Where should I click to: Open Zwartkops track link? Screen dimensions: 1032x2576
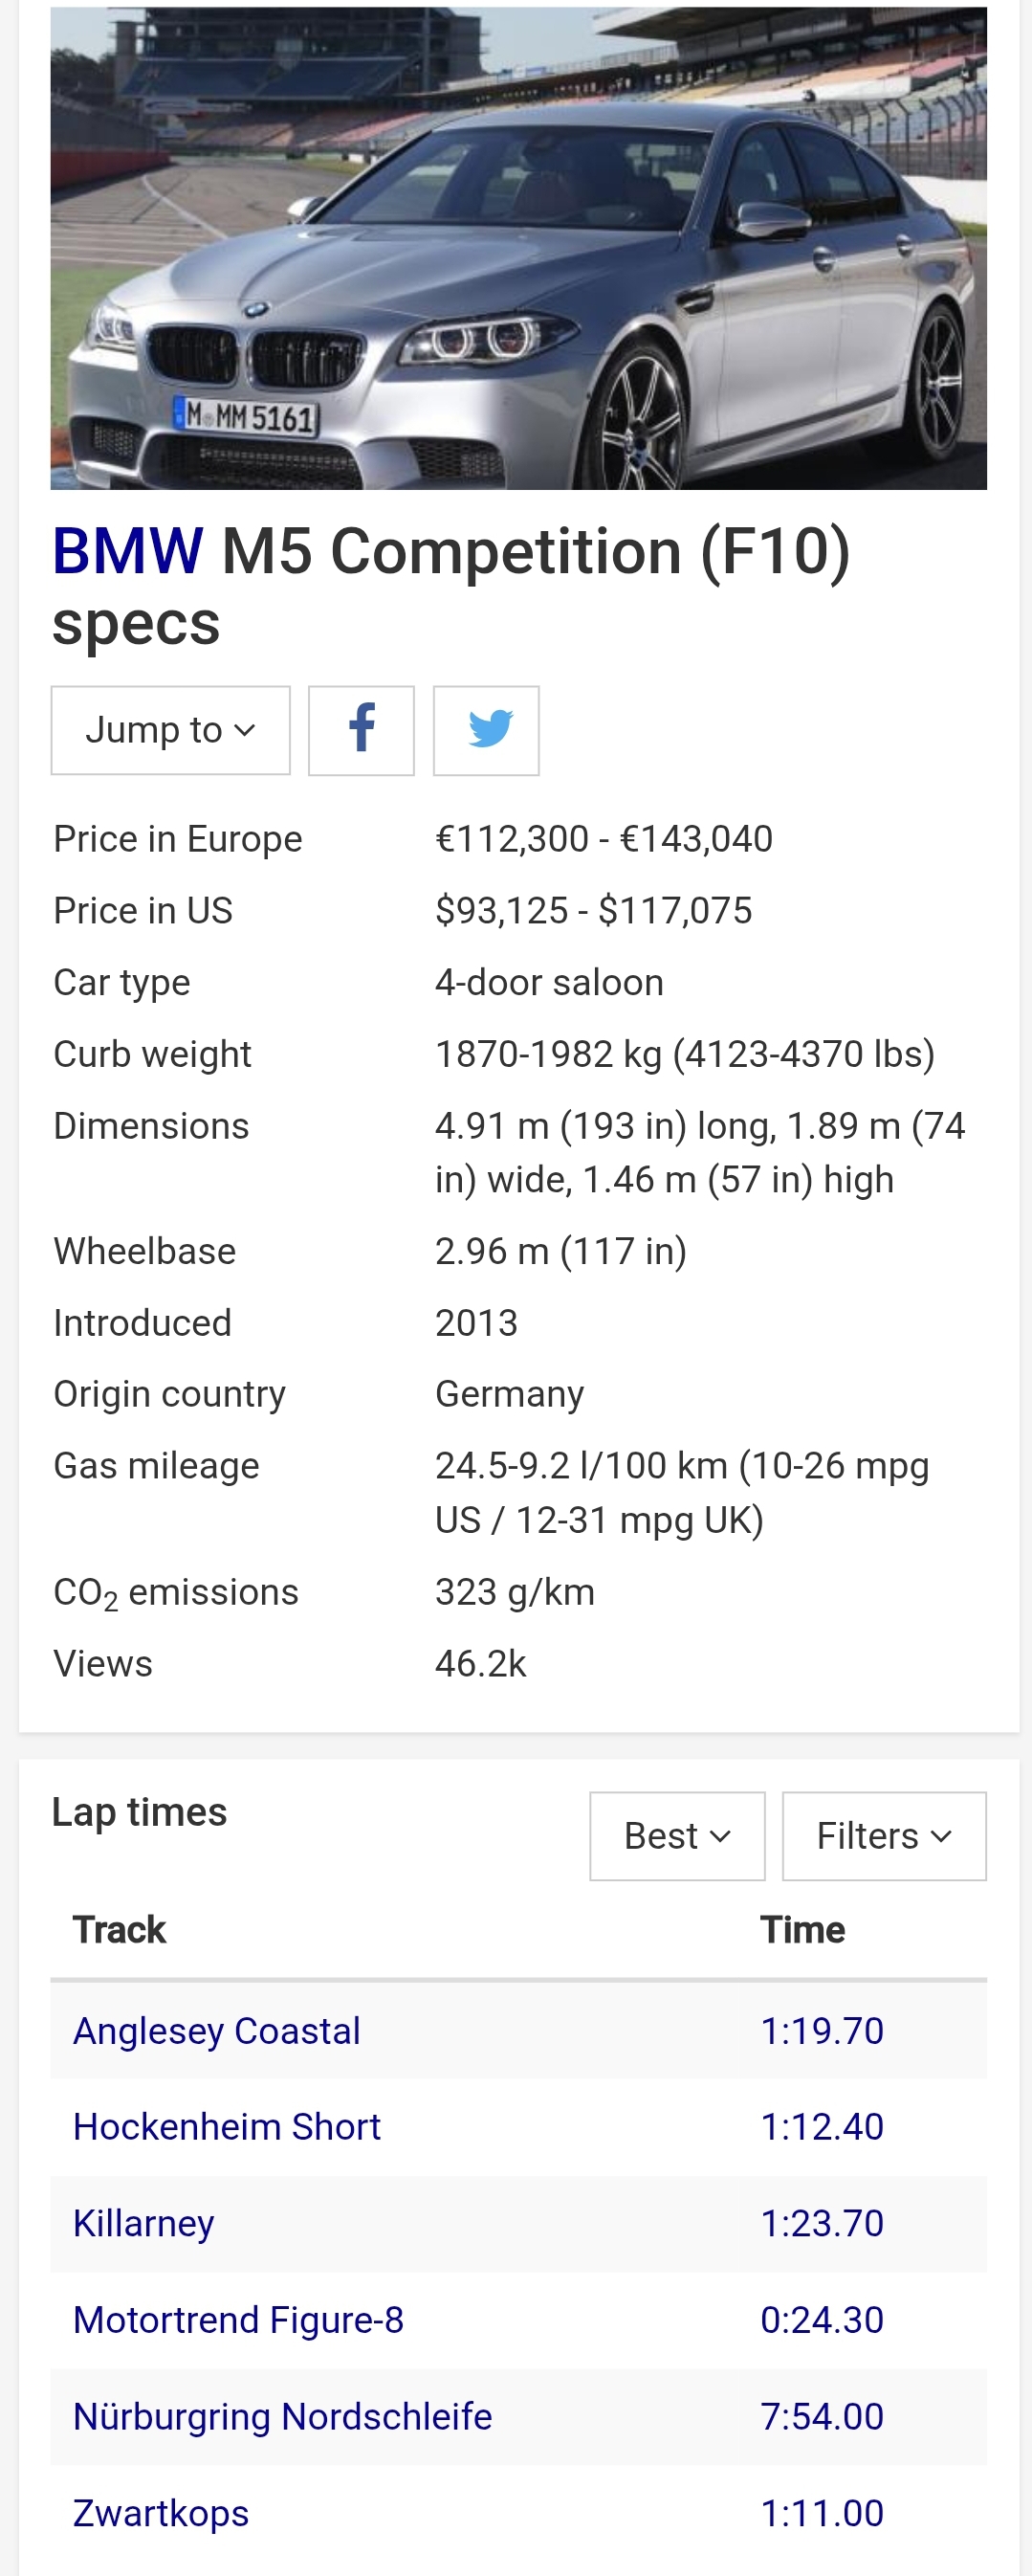[x=161, y=2513]
